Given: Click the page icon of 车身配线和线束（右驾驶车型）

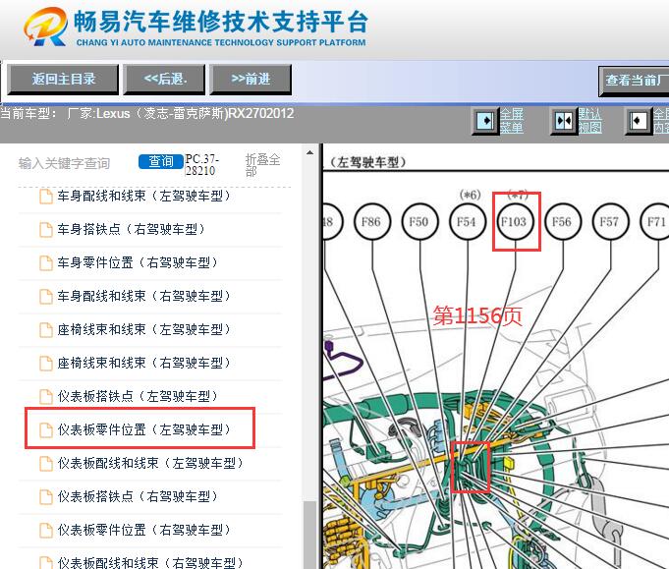Looking at the screenshot, I should tap(45, 297).
